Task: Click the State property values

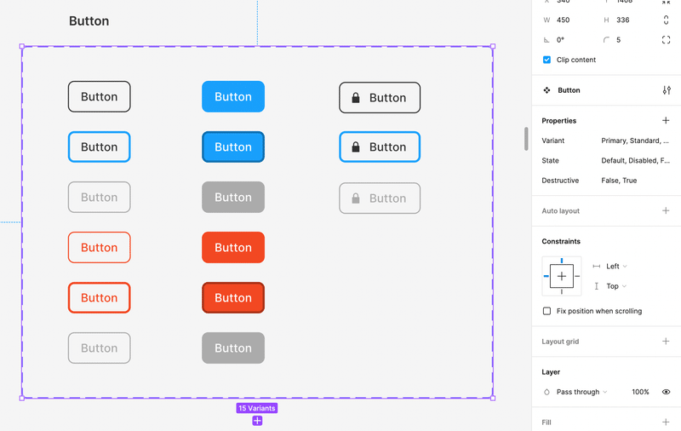Action: coord(635,160)
